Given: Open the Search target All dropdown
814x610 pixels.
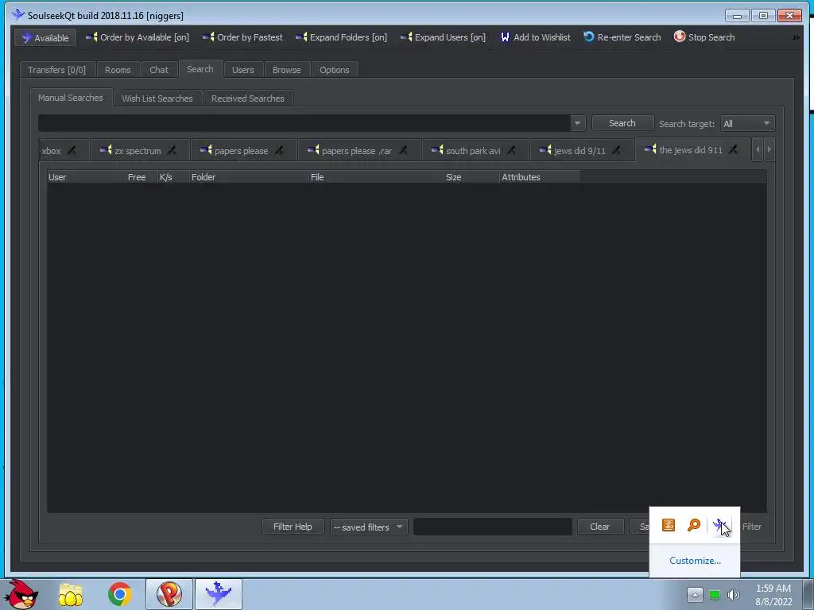Looking at the screenshot, I should 747,123.
